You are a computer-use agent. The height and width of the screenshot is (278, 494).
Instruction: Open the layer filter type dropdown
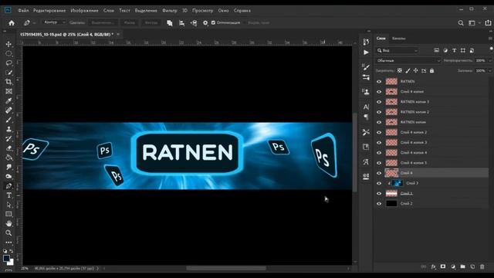pos(398,50)
